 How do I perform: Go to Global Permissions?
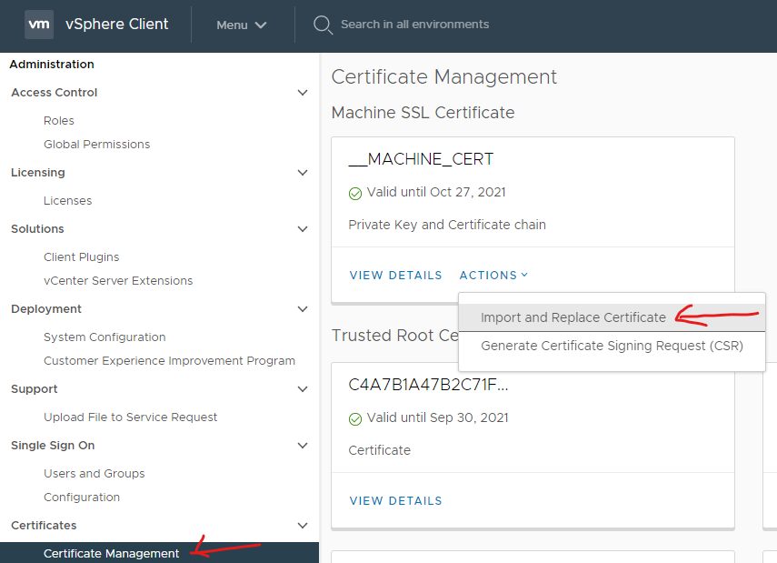pos(96,145)
